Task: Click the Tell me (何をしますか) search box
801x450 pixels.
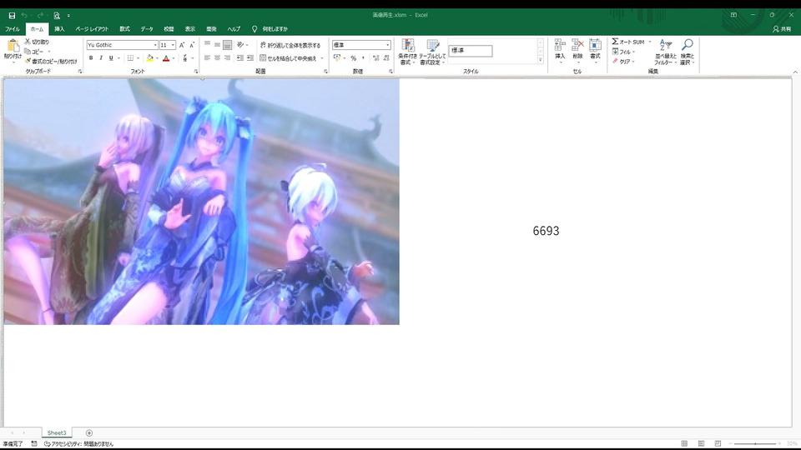Action: pos(270,29)
